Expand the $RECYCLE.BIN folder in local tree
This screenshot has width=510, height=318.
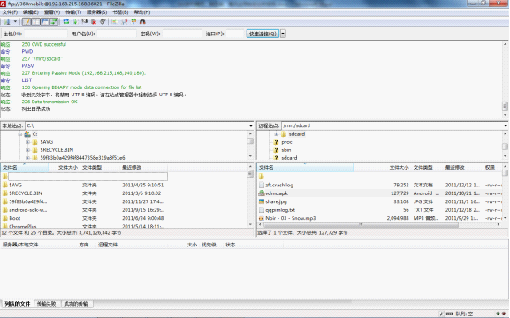click(27, 150)
